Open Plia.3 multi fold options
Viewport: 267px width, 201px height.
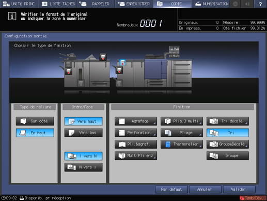[x=182, y=121]
